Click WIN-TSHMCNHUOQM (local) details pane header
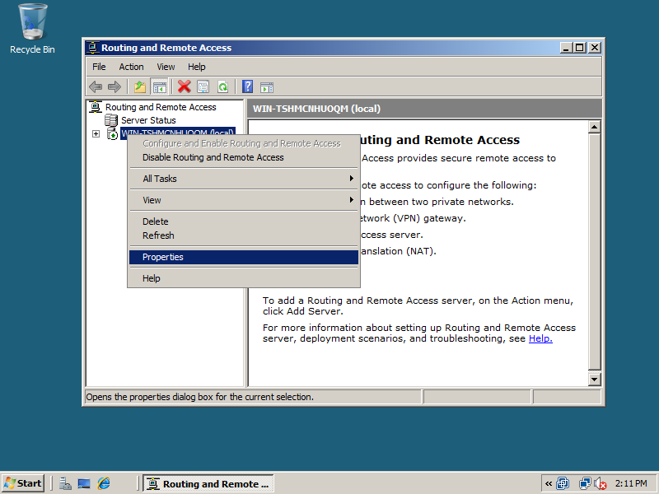 tap(424, 109)
